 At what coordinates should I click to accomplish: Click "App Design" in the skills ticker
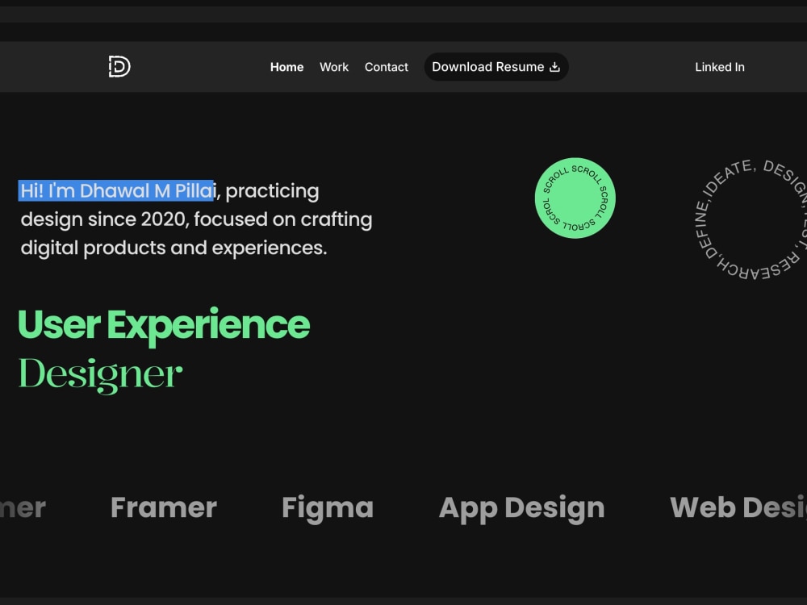tap(521, 509)
